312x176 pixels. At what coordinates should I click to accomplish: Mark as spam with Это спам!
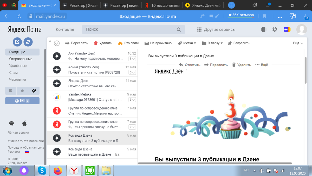128,43
